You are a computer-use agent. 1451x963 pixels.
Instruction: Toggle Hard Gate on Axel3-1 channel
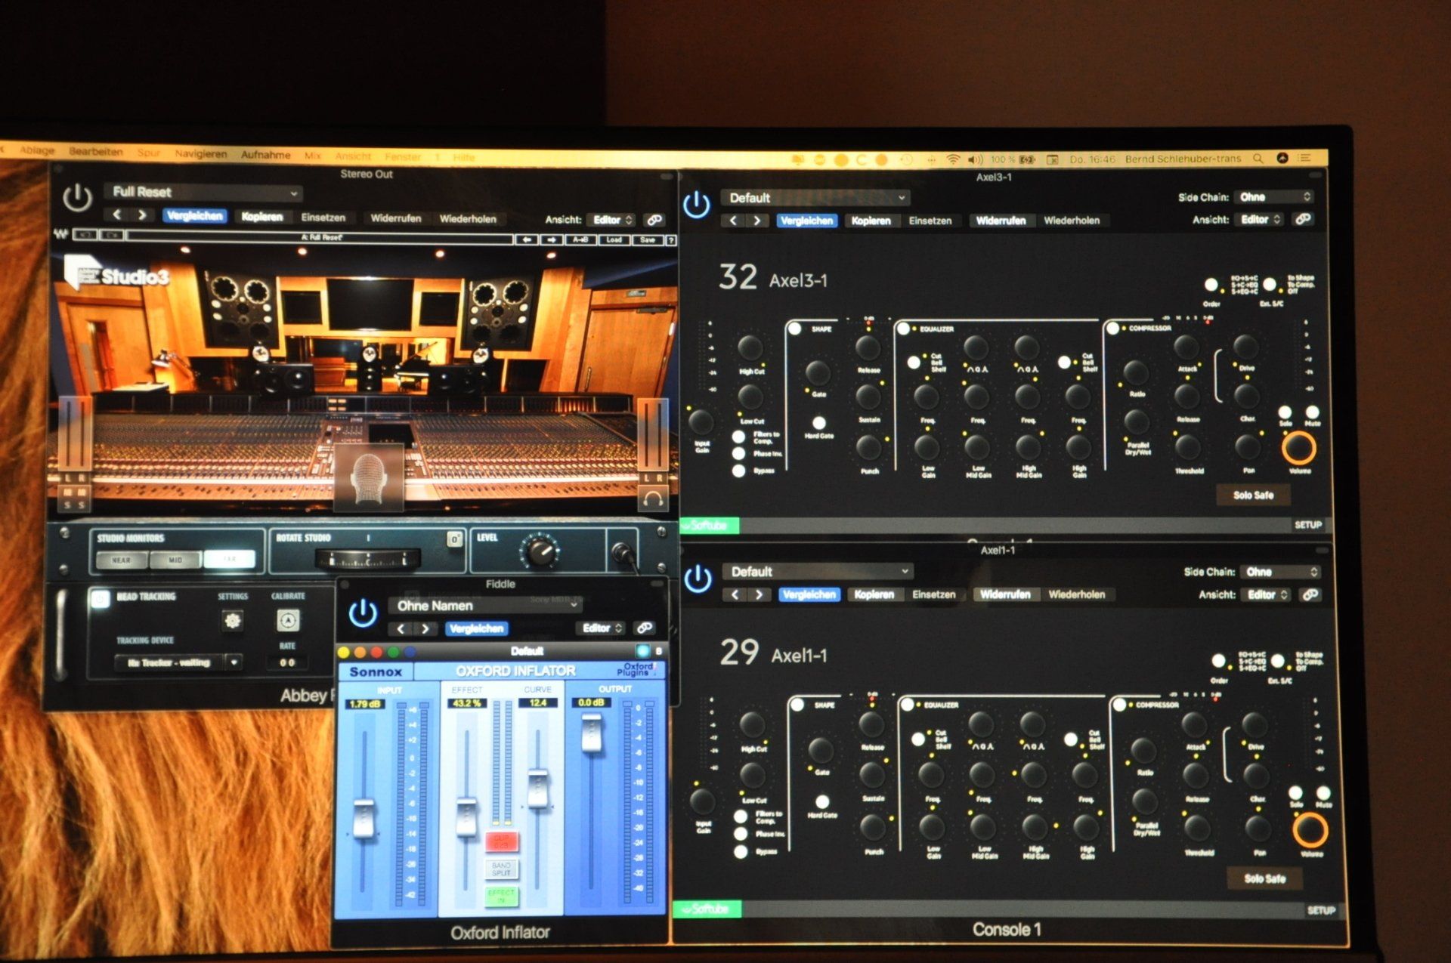click(818, 423)
